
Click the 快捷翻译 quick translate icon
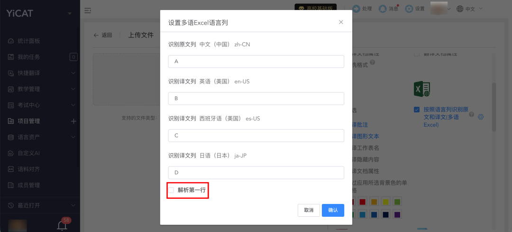coord(11,73)
